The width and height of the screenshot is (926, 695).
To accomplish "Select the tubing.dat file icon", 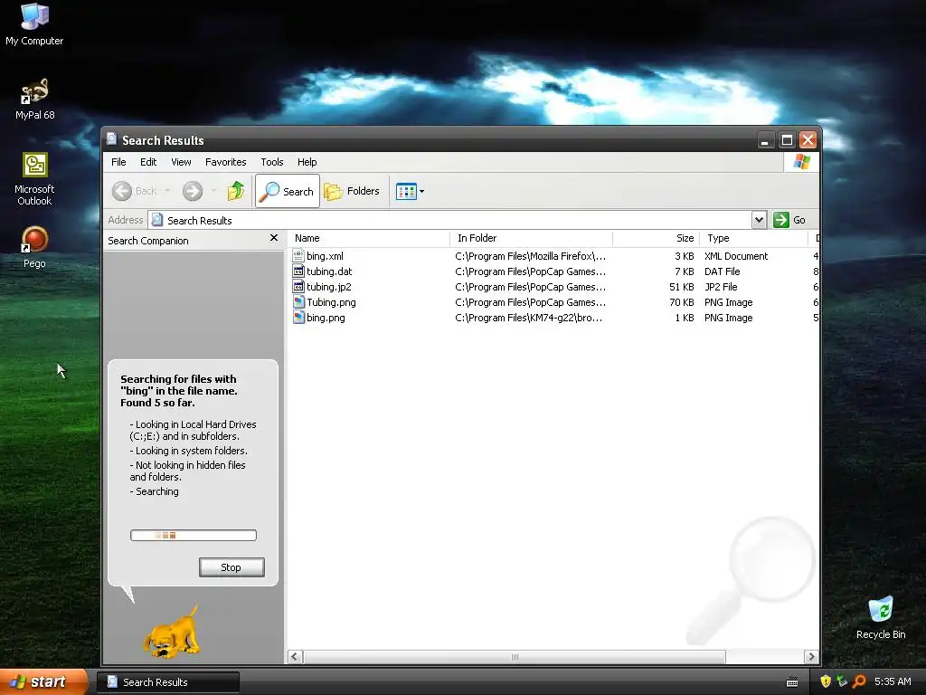I will pos(298,271).
